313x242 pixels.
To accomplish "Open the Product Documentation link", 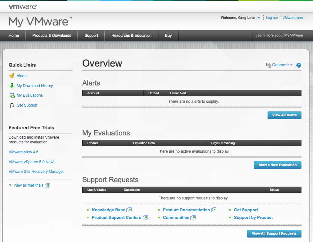I will pos(187,210).
